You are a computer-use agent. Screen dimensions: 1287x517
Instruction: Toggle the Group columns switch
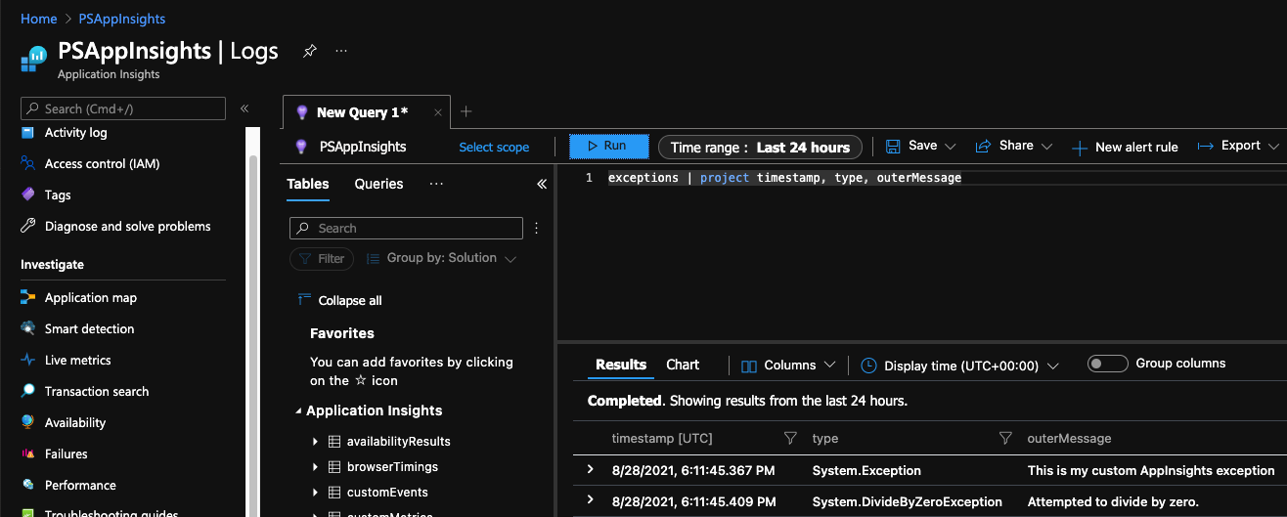[x=1108, y=364]
